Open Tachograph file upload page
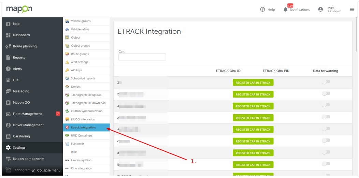This screenshot has height=178, width=359. (86, 95)
